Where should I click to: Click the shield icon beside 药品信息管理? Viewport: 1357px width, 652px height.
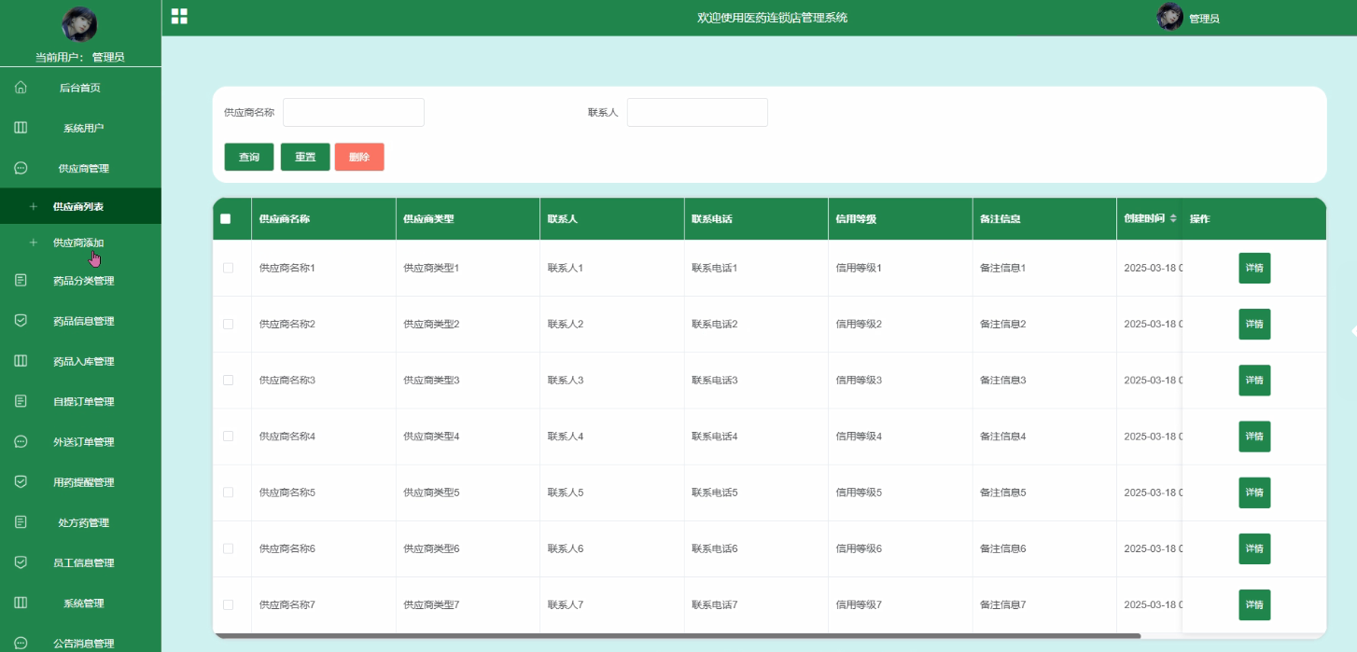(21, 320)
